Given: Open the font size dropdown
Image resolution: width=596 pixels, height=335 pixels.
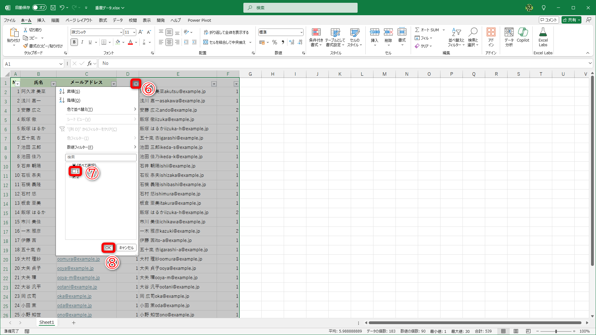Looking at the screenshot, I should (x=134, y=32).
